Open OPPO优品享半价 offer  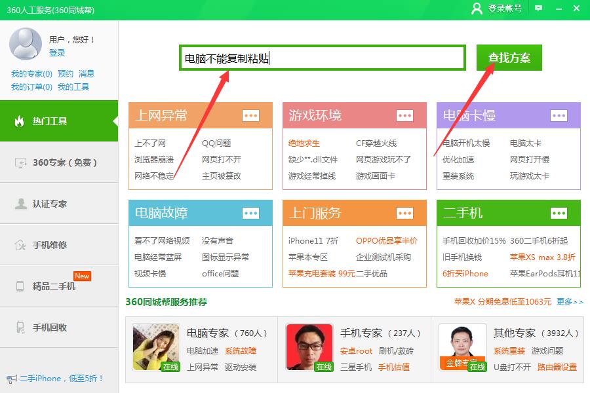[387, 240]
